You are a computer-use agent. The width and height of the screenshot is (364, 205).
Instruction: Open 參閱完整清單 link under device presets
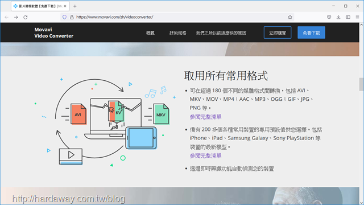[x=205, y=155]
